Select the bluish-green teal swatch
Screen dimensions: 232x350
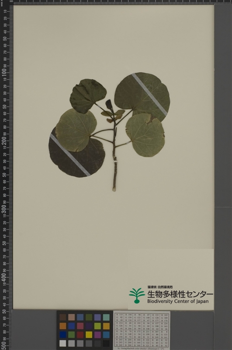point(106,318)
